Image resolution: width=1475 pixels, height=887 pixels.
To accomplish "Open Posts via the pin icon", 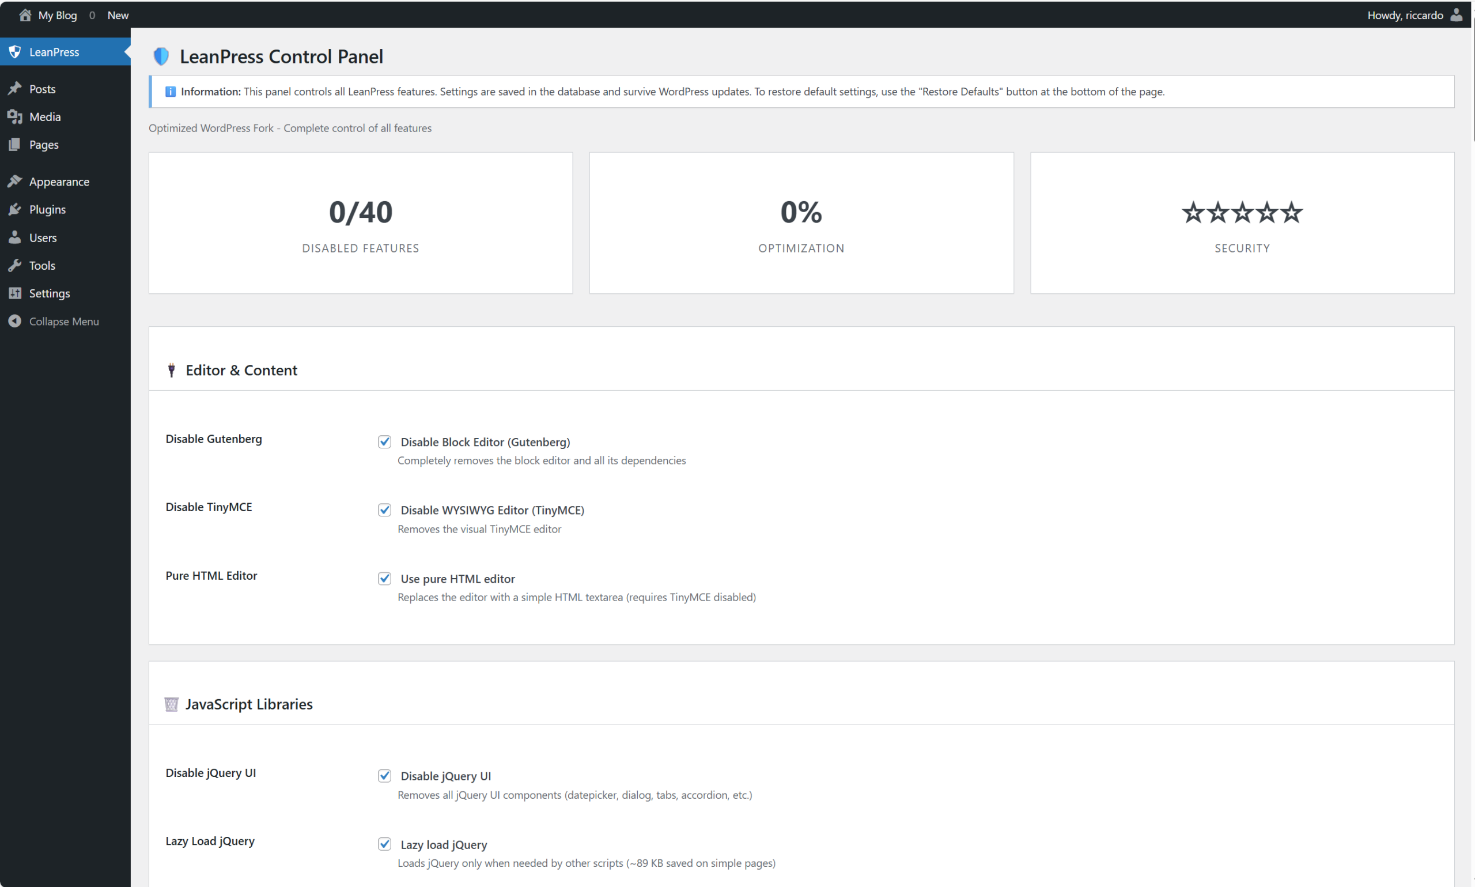I will 15,88.
